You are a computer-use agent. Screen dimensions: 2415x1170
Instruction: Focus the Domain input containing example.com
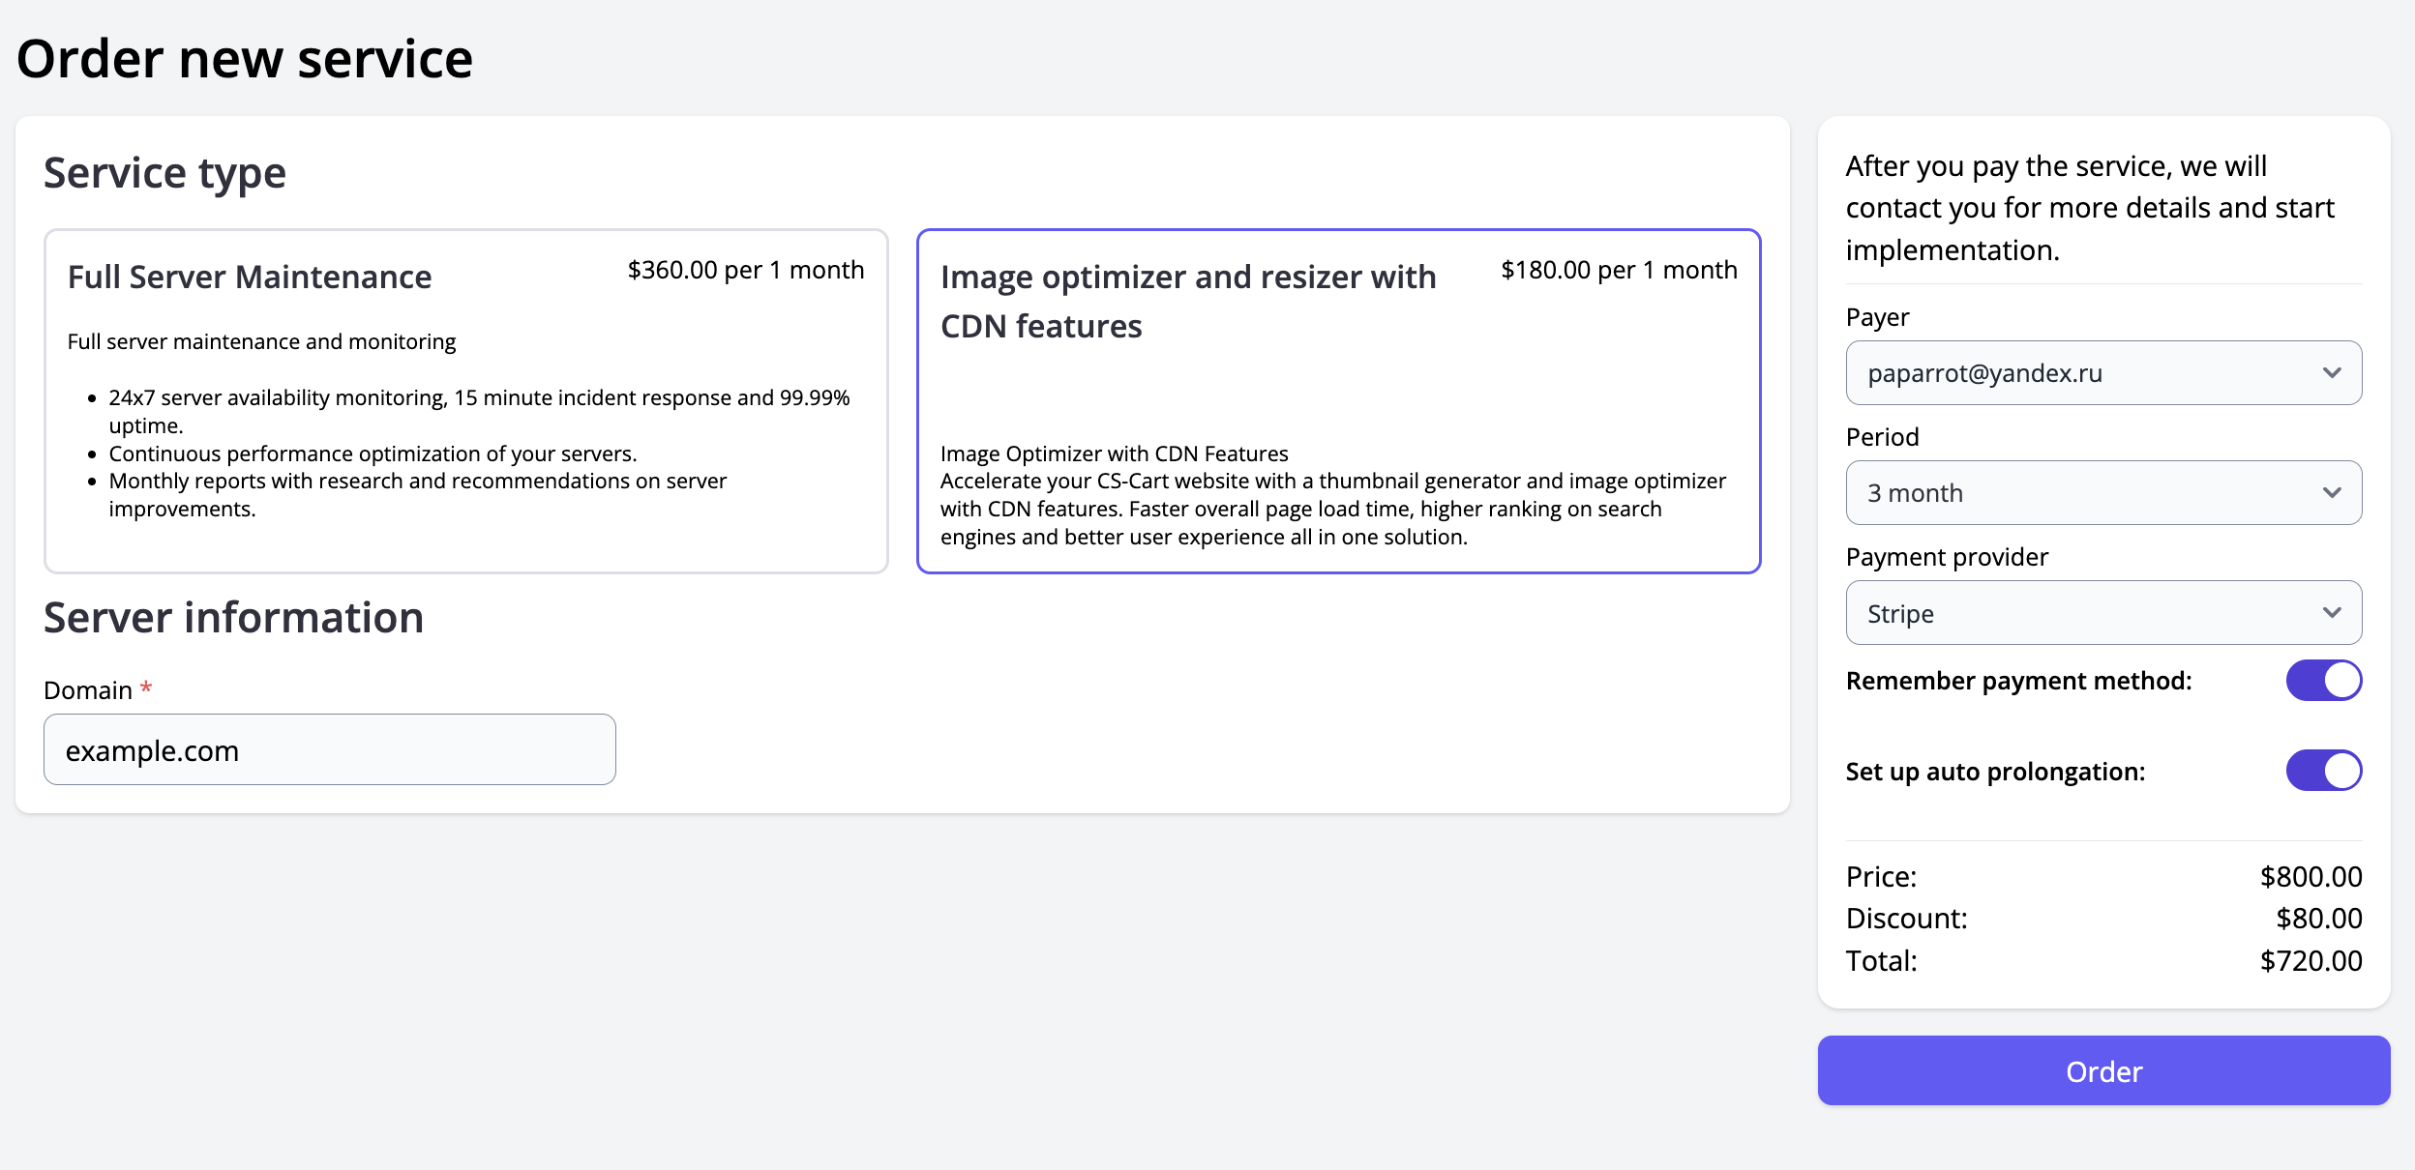(x=329, y=750)
